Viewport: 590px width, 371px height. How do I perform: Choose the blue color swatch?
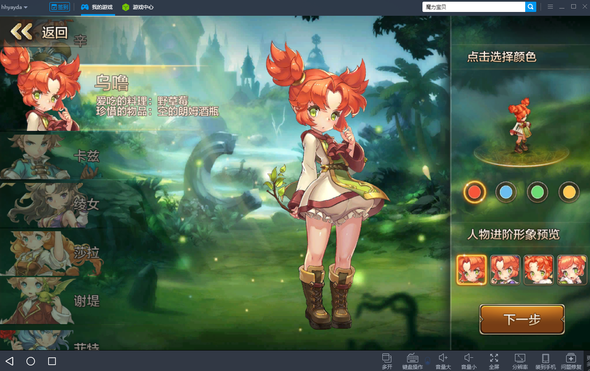tap(506, 192)
